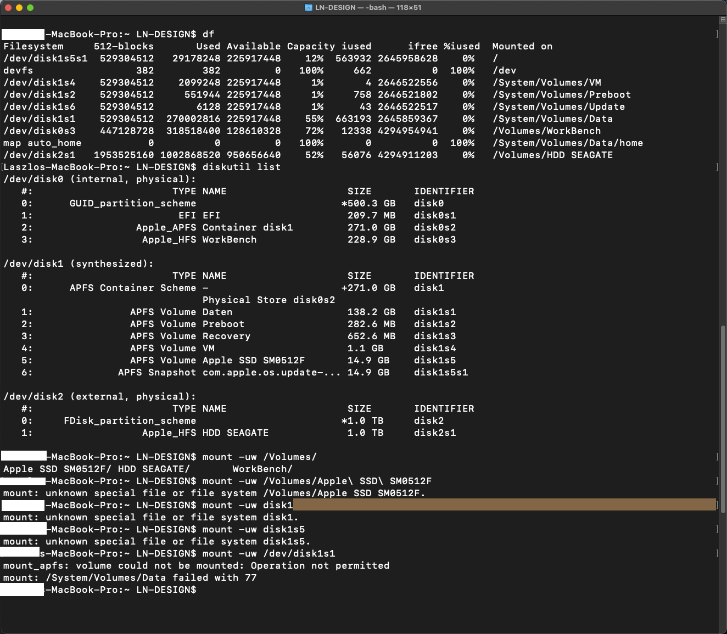Click the split pane icon above the scrollbar
Image resolution: width=727 pixels, height=634 pixels.
click(723, 20)
